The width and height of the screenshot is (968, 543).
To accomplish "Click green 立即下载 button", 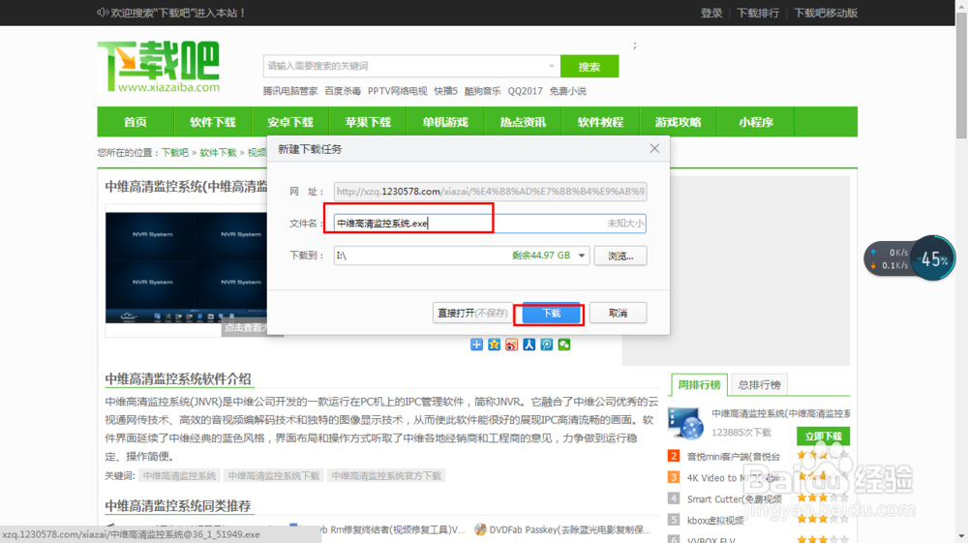I will (x=823, y=436).
